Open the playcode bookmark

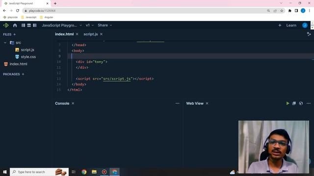pos(10,18)
